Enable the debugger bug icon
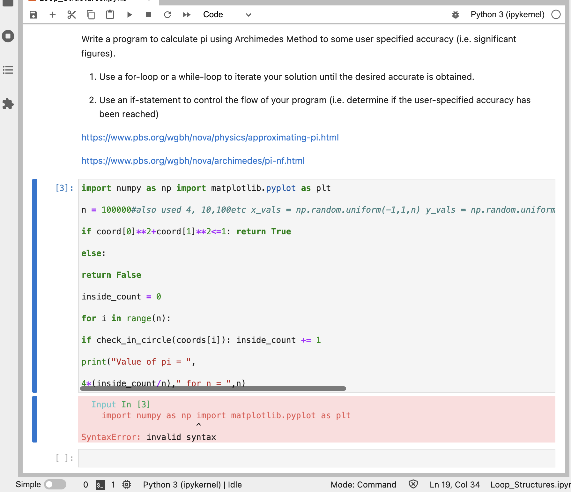This screenshot has height=492, width=571. pyautogui.click(x=456, y=15)
